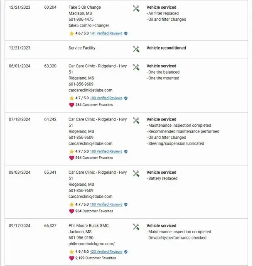This screenshot has height=266, width=253.
Task: Click carcareclinicjetlube.com in 07/18/2024 entry
Action: point(90,143)
